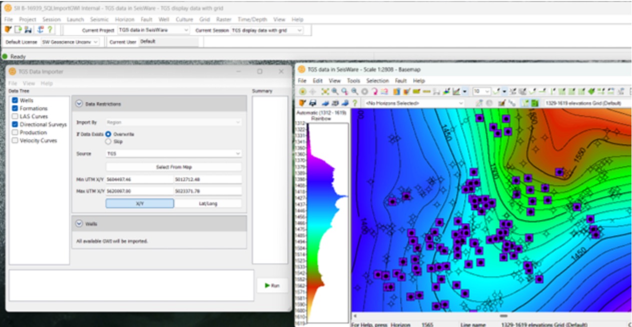
Task: Click the anchor icon in the main toolbar
Action: (x=40, y=30)
